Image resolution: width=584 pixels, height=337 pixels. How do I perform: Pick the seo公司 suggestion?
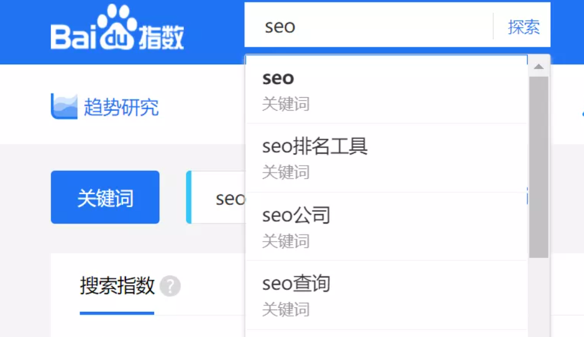(296, 215)
